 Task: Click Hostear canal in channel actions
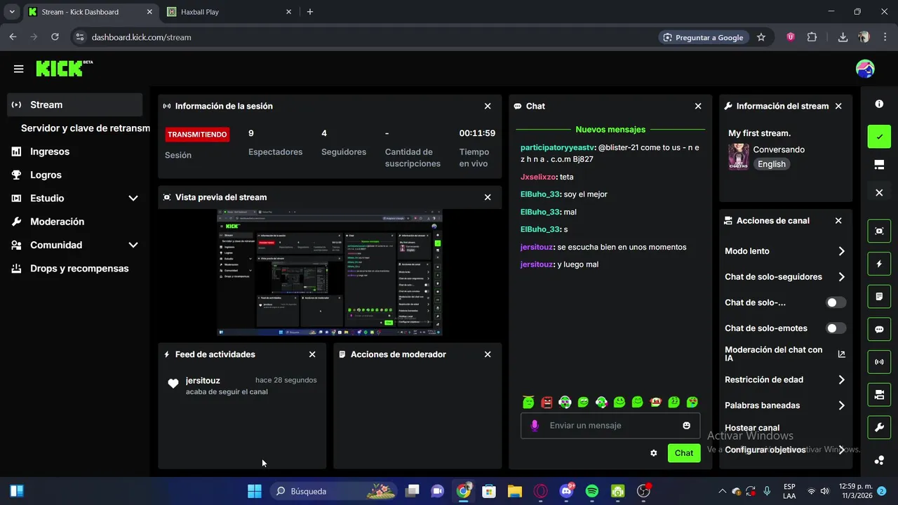(752, 428)
